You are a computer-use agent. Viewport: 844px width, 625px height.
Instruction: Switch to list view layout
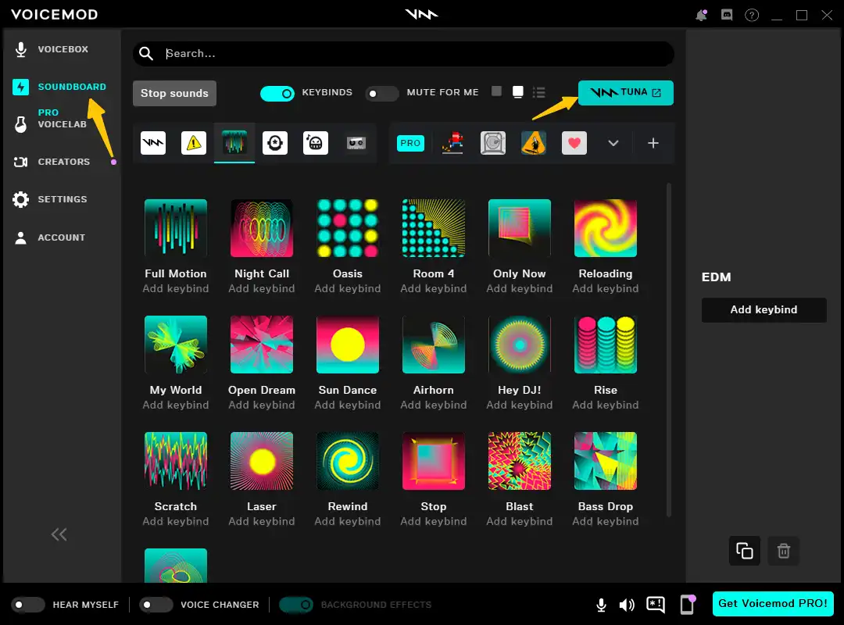(x=538, y=93)
